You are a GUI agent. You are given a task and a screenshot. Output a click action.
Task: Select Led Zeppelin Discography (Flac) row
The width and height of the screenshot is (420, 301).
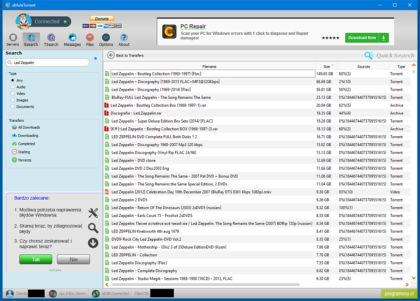(x=257, y=263)
